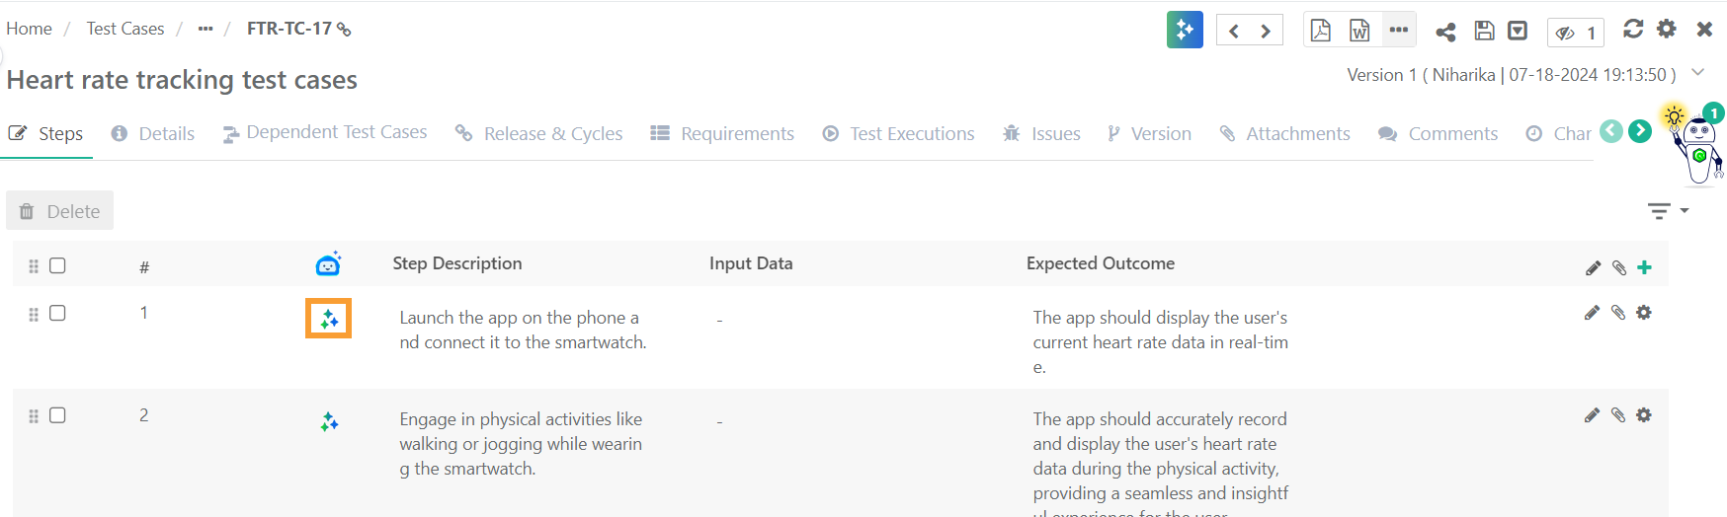
Task: Click the FTR-TC-17 breadcrumb ID
Action: coord(288,29)
